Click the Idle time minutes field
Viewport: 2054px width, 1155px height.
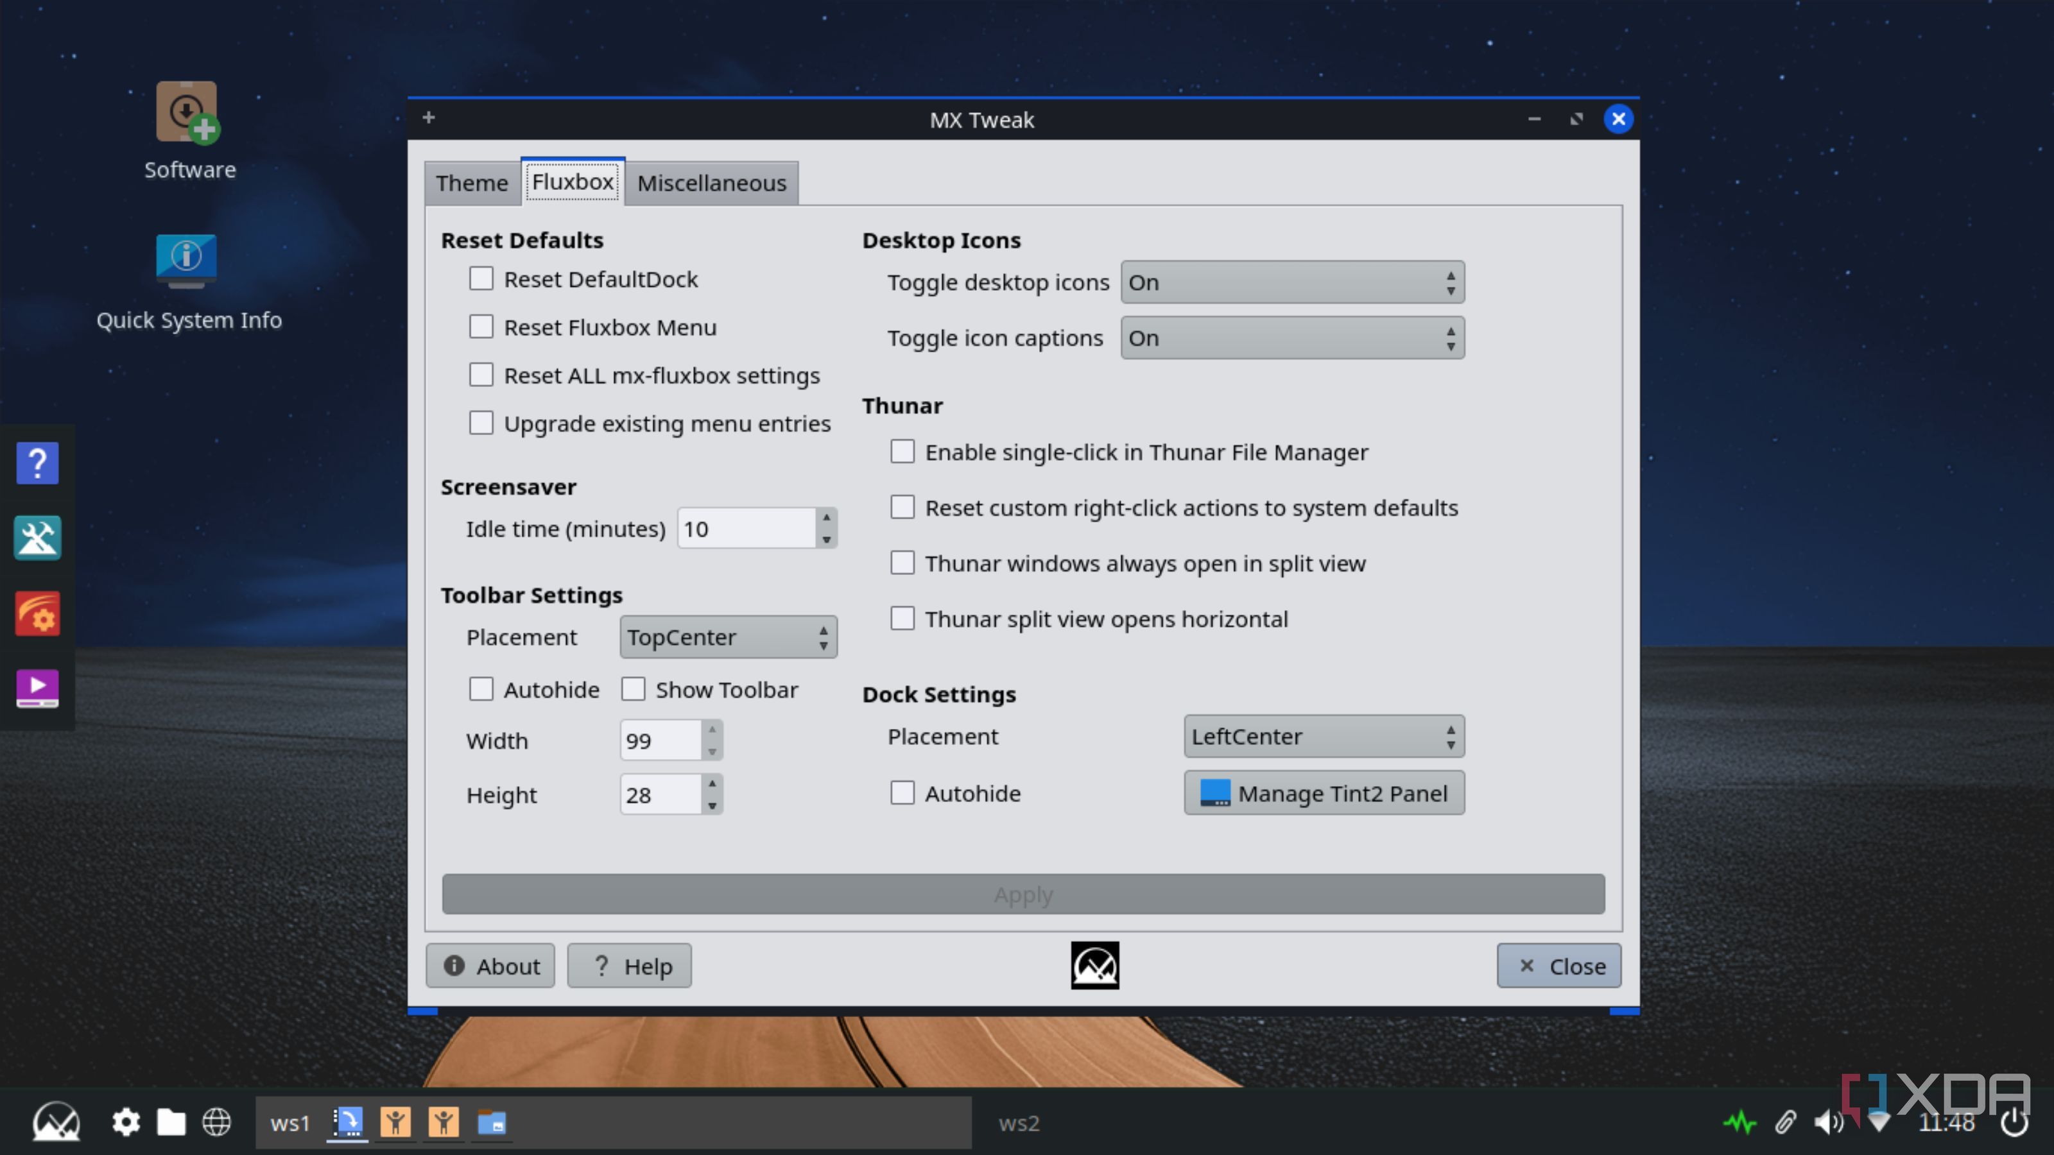click(747, 529)
